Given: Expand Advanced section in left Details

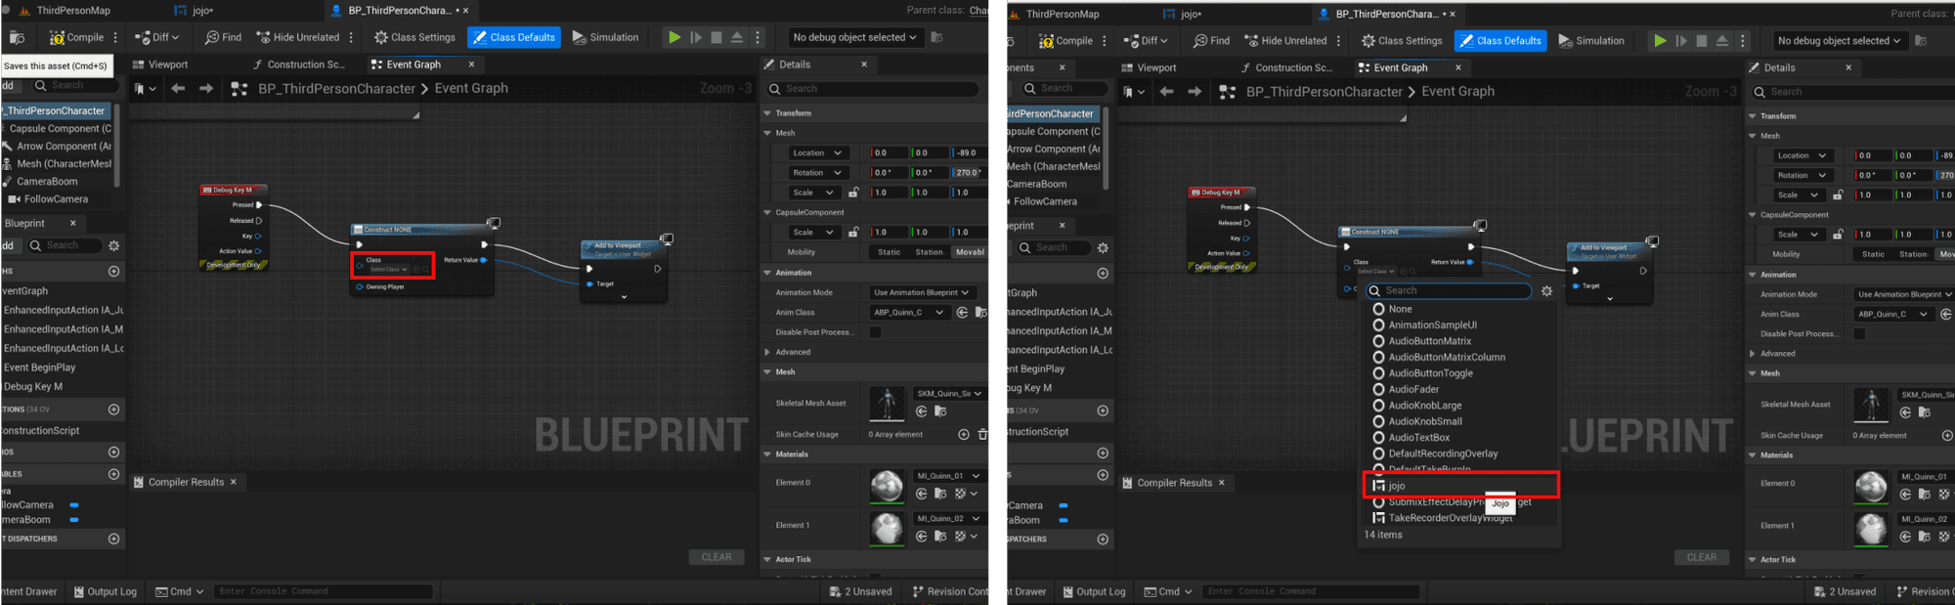Looking at the screenshot, I should click(767, 352).
